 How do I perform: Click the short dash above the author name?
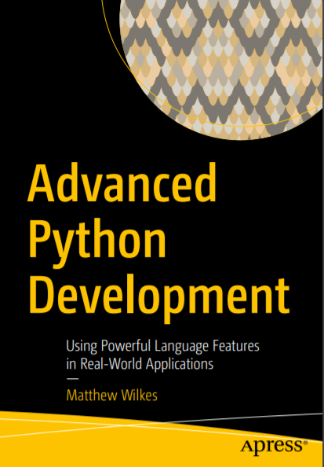point(72,379)
